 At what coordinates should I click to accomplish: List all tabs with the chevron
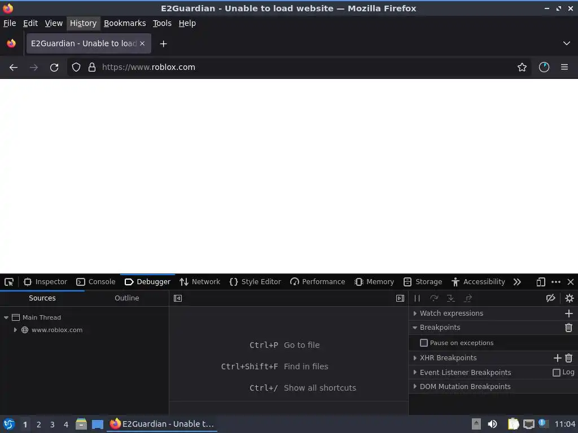click(x=567, y=43)
